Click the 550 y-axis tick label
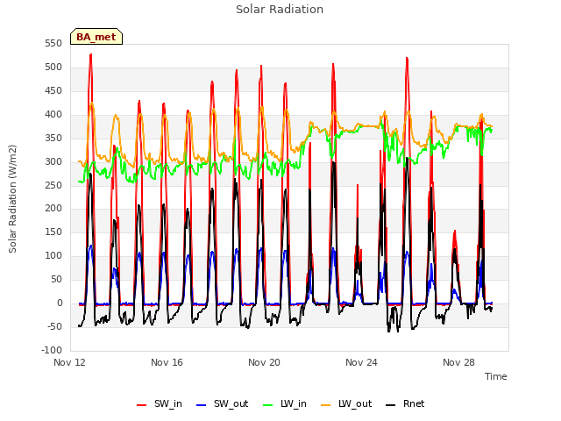The width and height of the screenshot is (561, 421). (x=53, y=44)
